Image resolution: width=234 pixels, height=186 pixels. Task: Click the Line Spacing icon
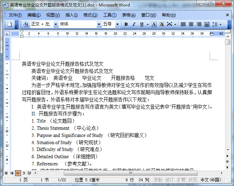tap(215, 24)
